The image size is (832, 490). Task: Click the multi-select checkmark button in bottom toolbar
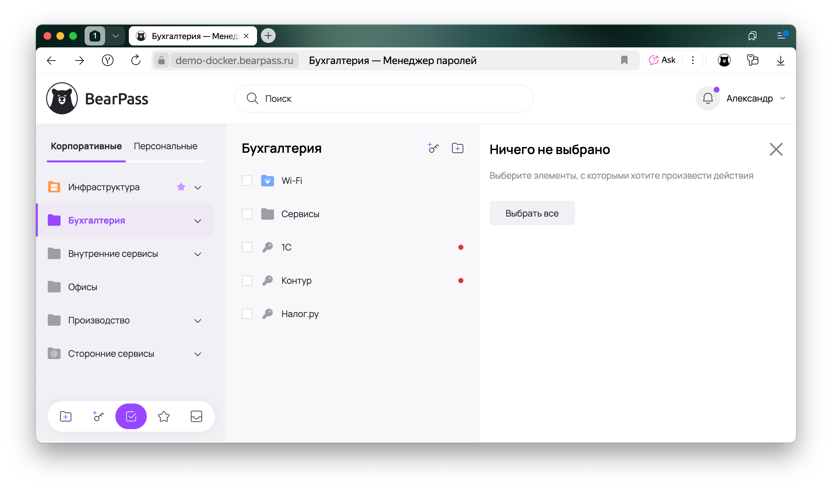pos(131,416)
